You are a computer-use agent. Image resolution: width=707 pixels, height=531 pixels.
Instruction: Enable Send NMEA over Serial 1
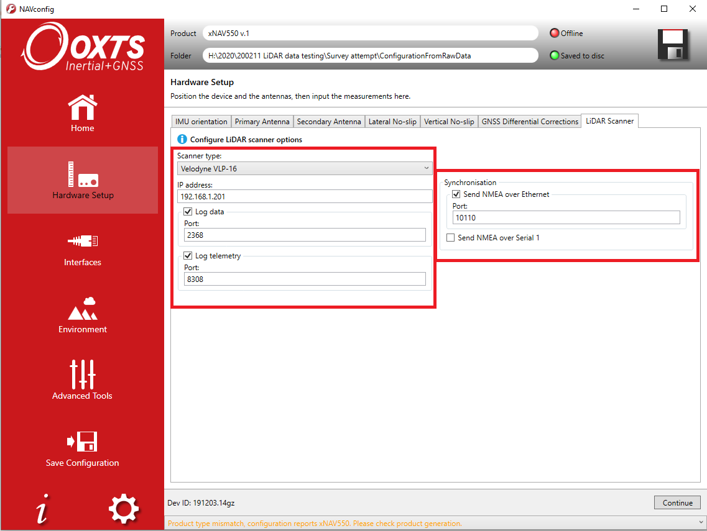(450, 238)
